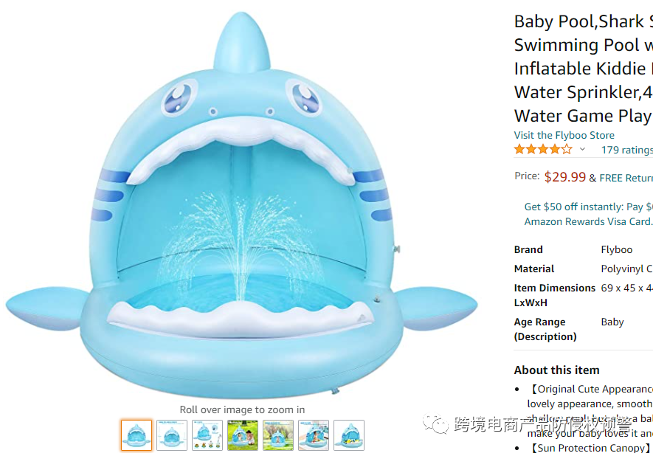Select the third thumbnail with sprinkler accessories
This screenshot has width=653, height=453.
coord(207,435)
